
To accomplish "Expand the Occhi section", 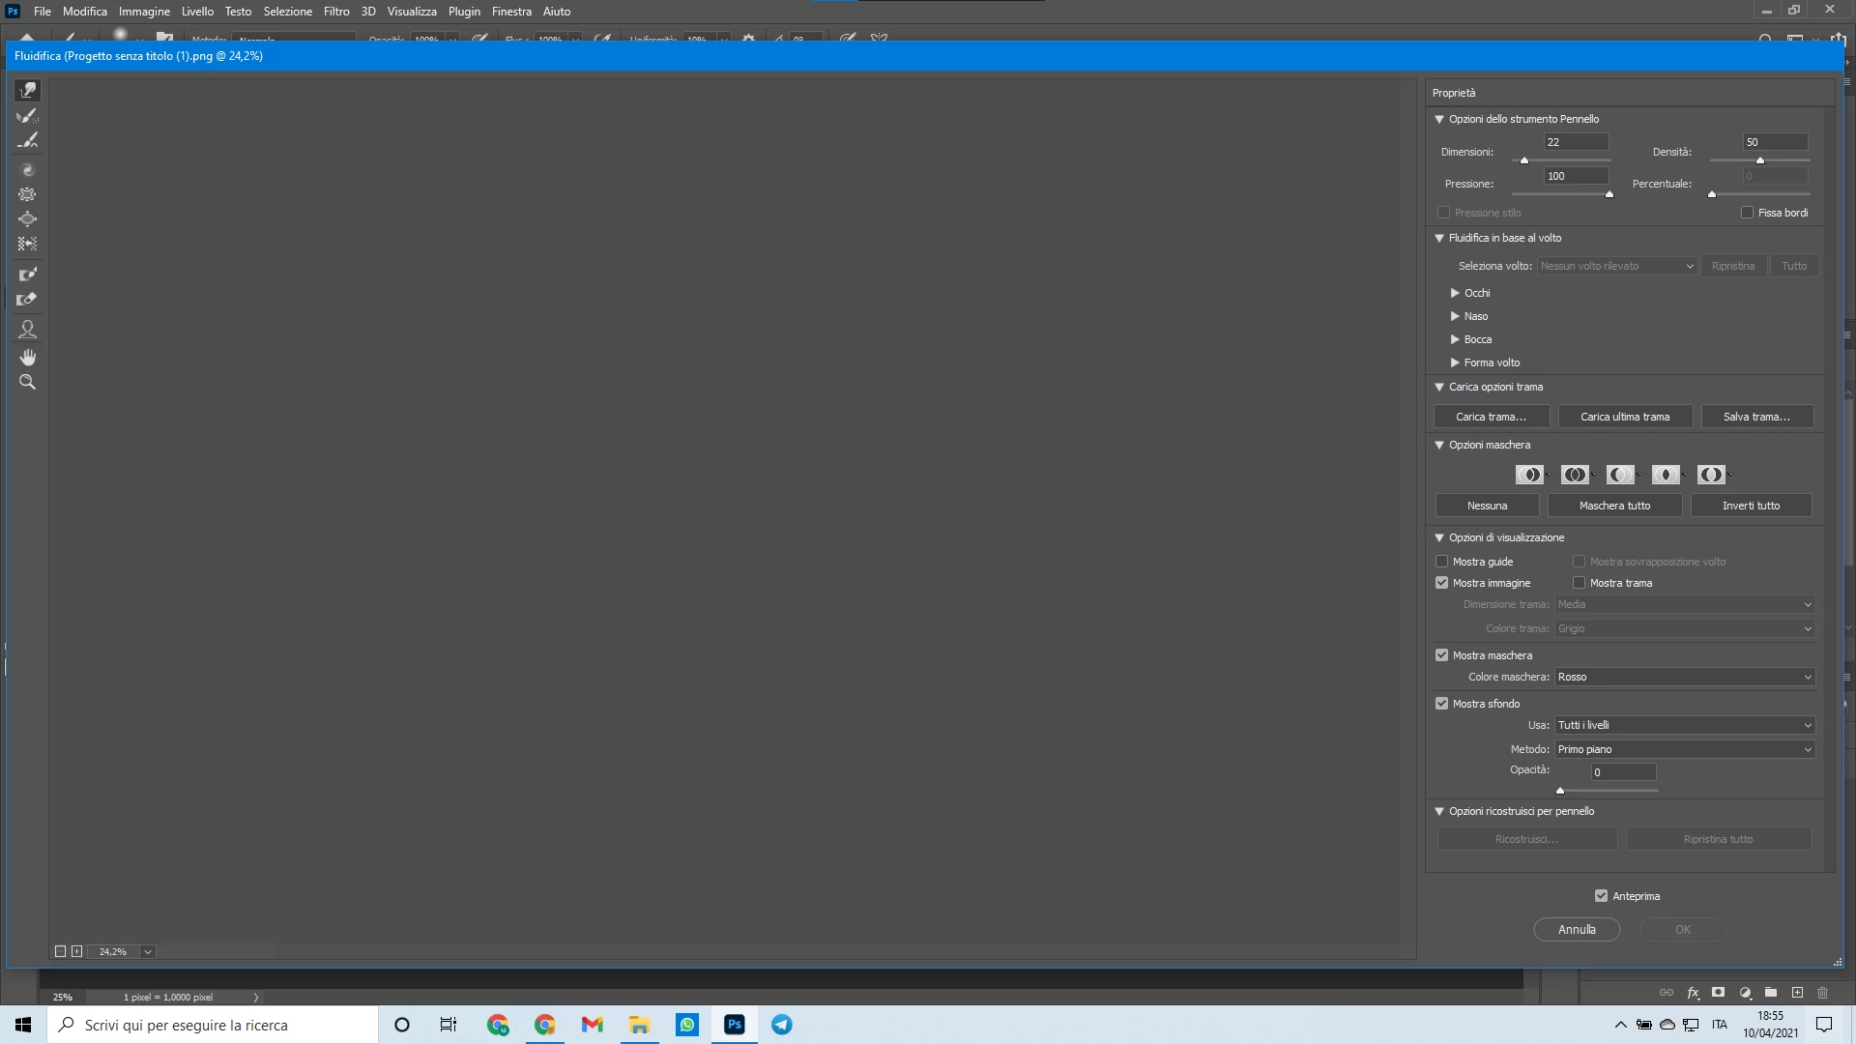I will tap(1455, 293).
